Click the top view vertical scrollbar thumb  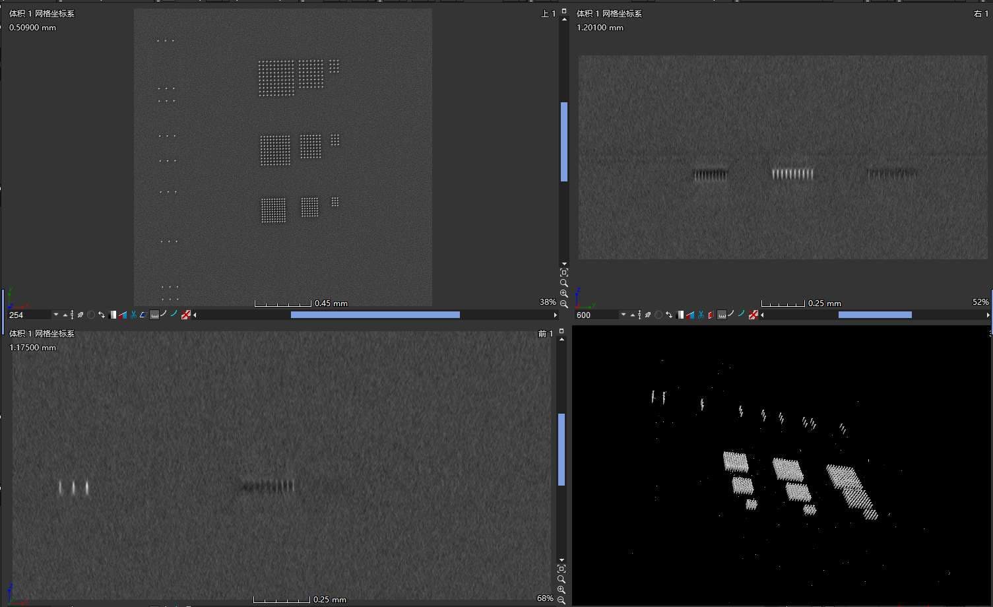[x=564, y=142]
